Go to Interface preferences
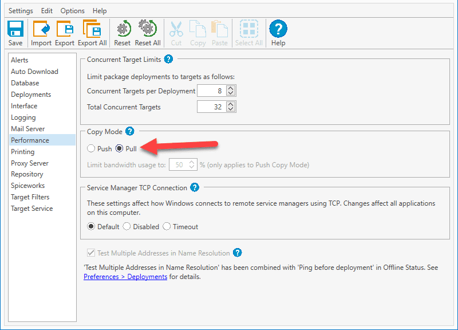The height and width of the screenshot is (330, 458). pos(42,106)
